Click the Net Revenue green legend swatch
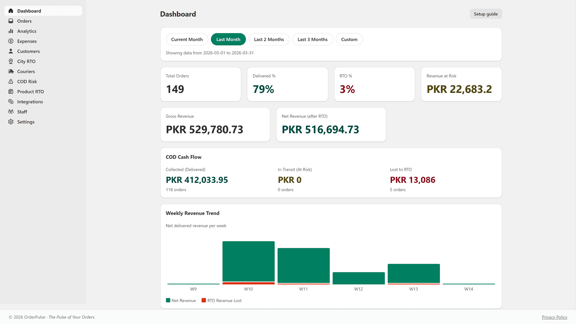The height and width of the screenshot is (324, 576). (168, 300)
